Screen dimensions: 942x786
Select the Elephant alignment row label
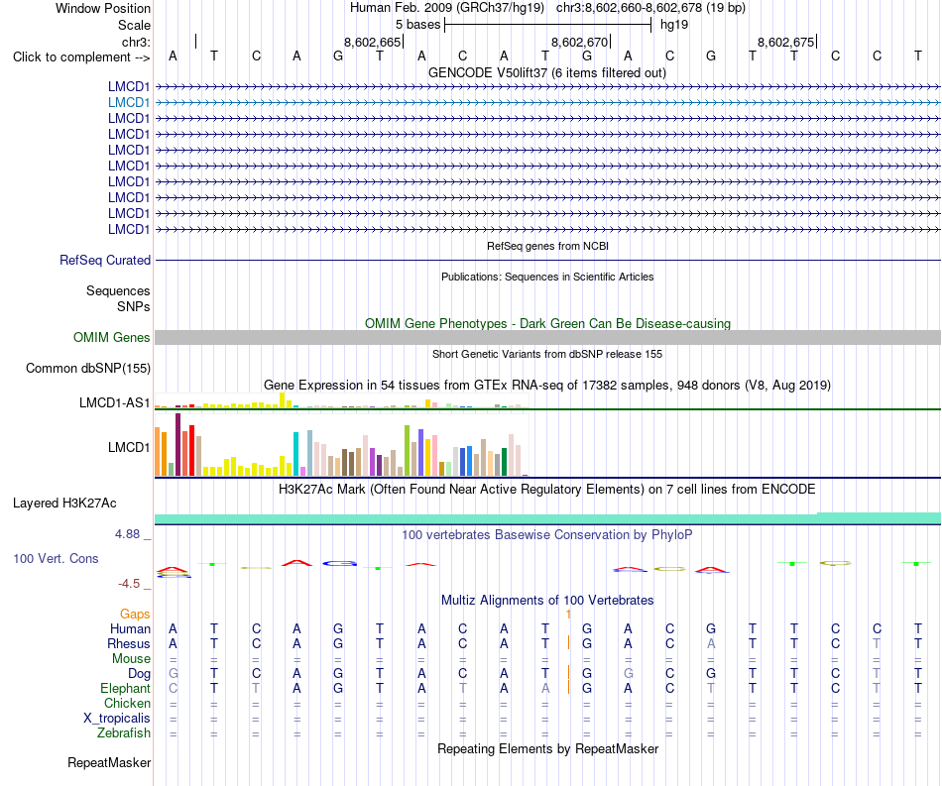tap(125, 688)
